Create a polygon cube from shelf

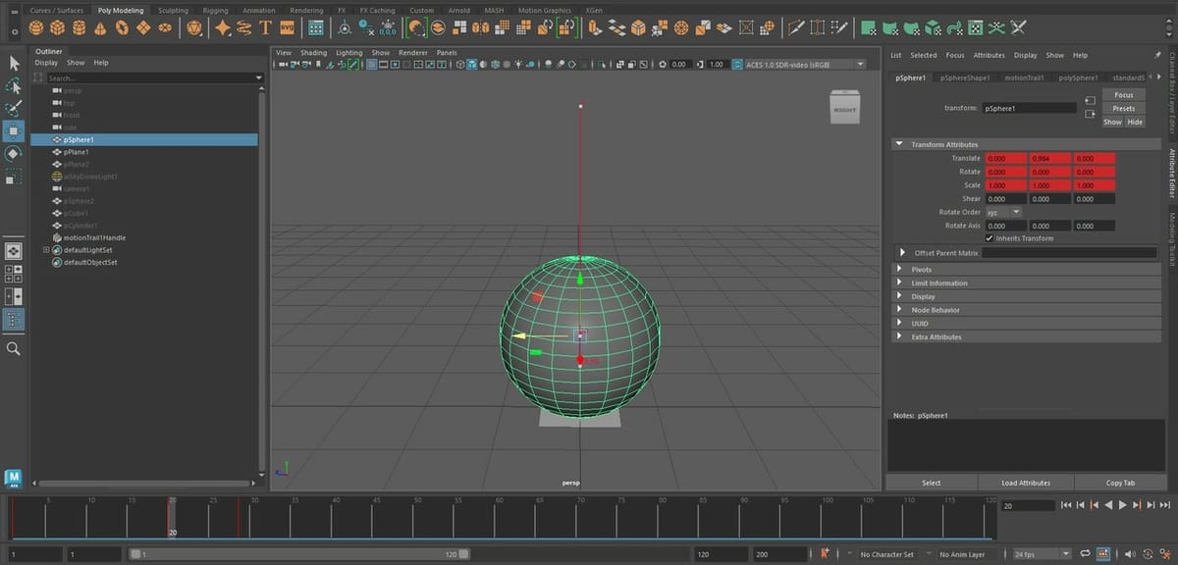pyautogui.click(x=58, y=28)
